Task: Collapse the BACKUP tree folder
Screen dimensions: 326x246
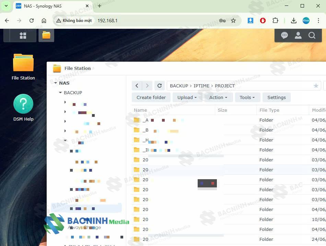Action: click(60, 93)
